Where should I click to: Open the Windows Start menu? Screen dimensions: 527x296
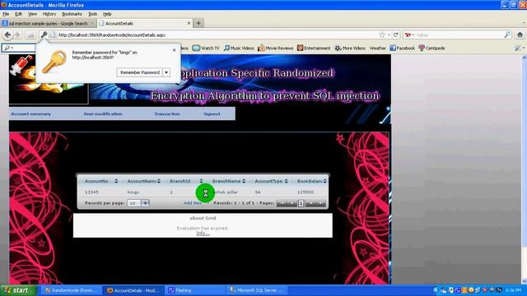click(18, 290)
